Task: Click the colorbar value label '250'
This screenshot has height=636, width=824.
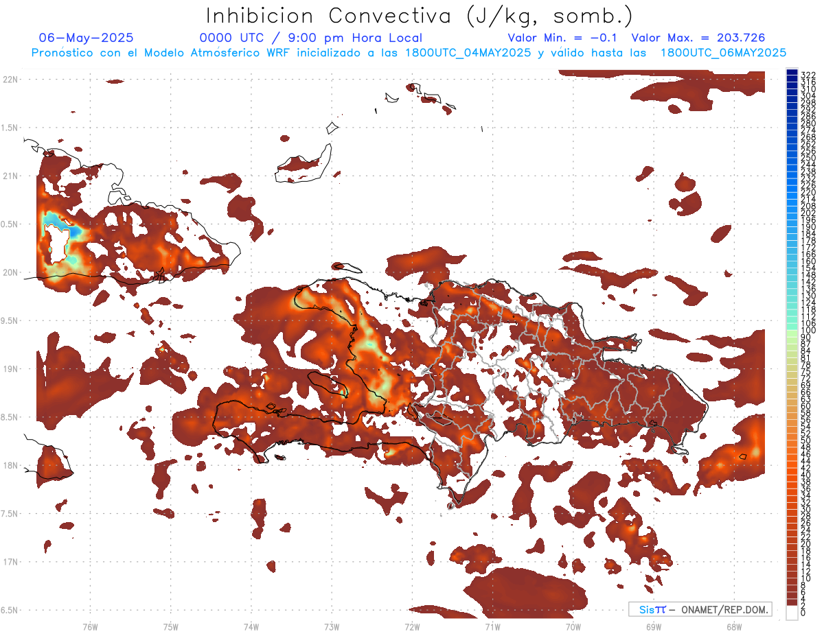Action: tap(808, 158)
